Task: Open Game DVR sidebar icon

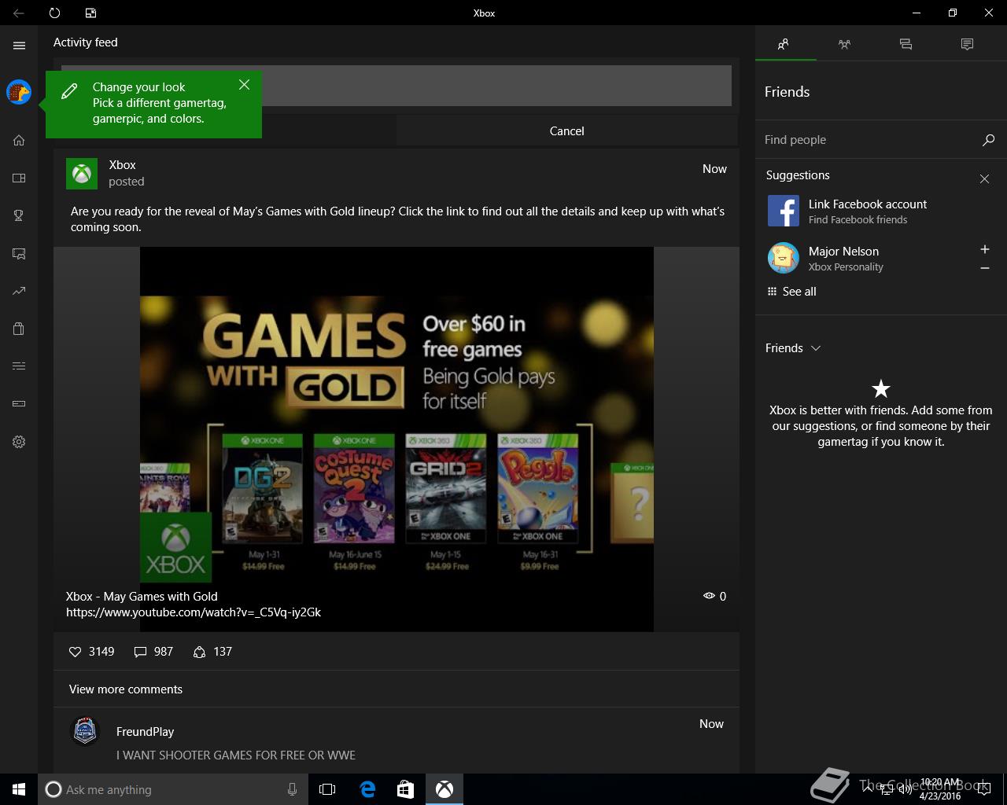Action: (x=19, y=253)
